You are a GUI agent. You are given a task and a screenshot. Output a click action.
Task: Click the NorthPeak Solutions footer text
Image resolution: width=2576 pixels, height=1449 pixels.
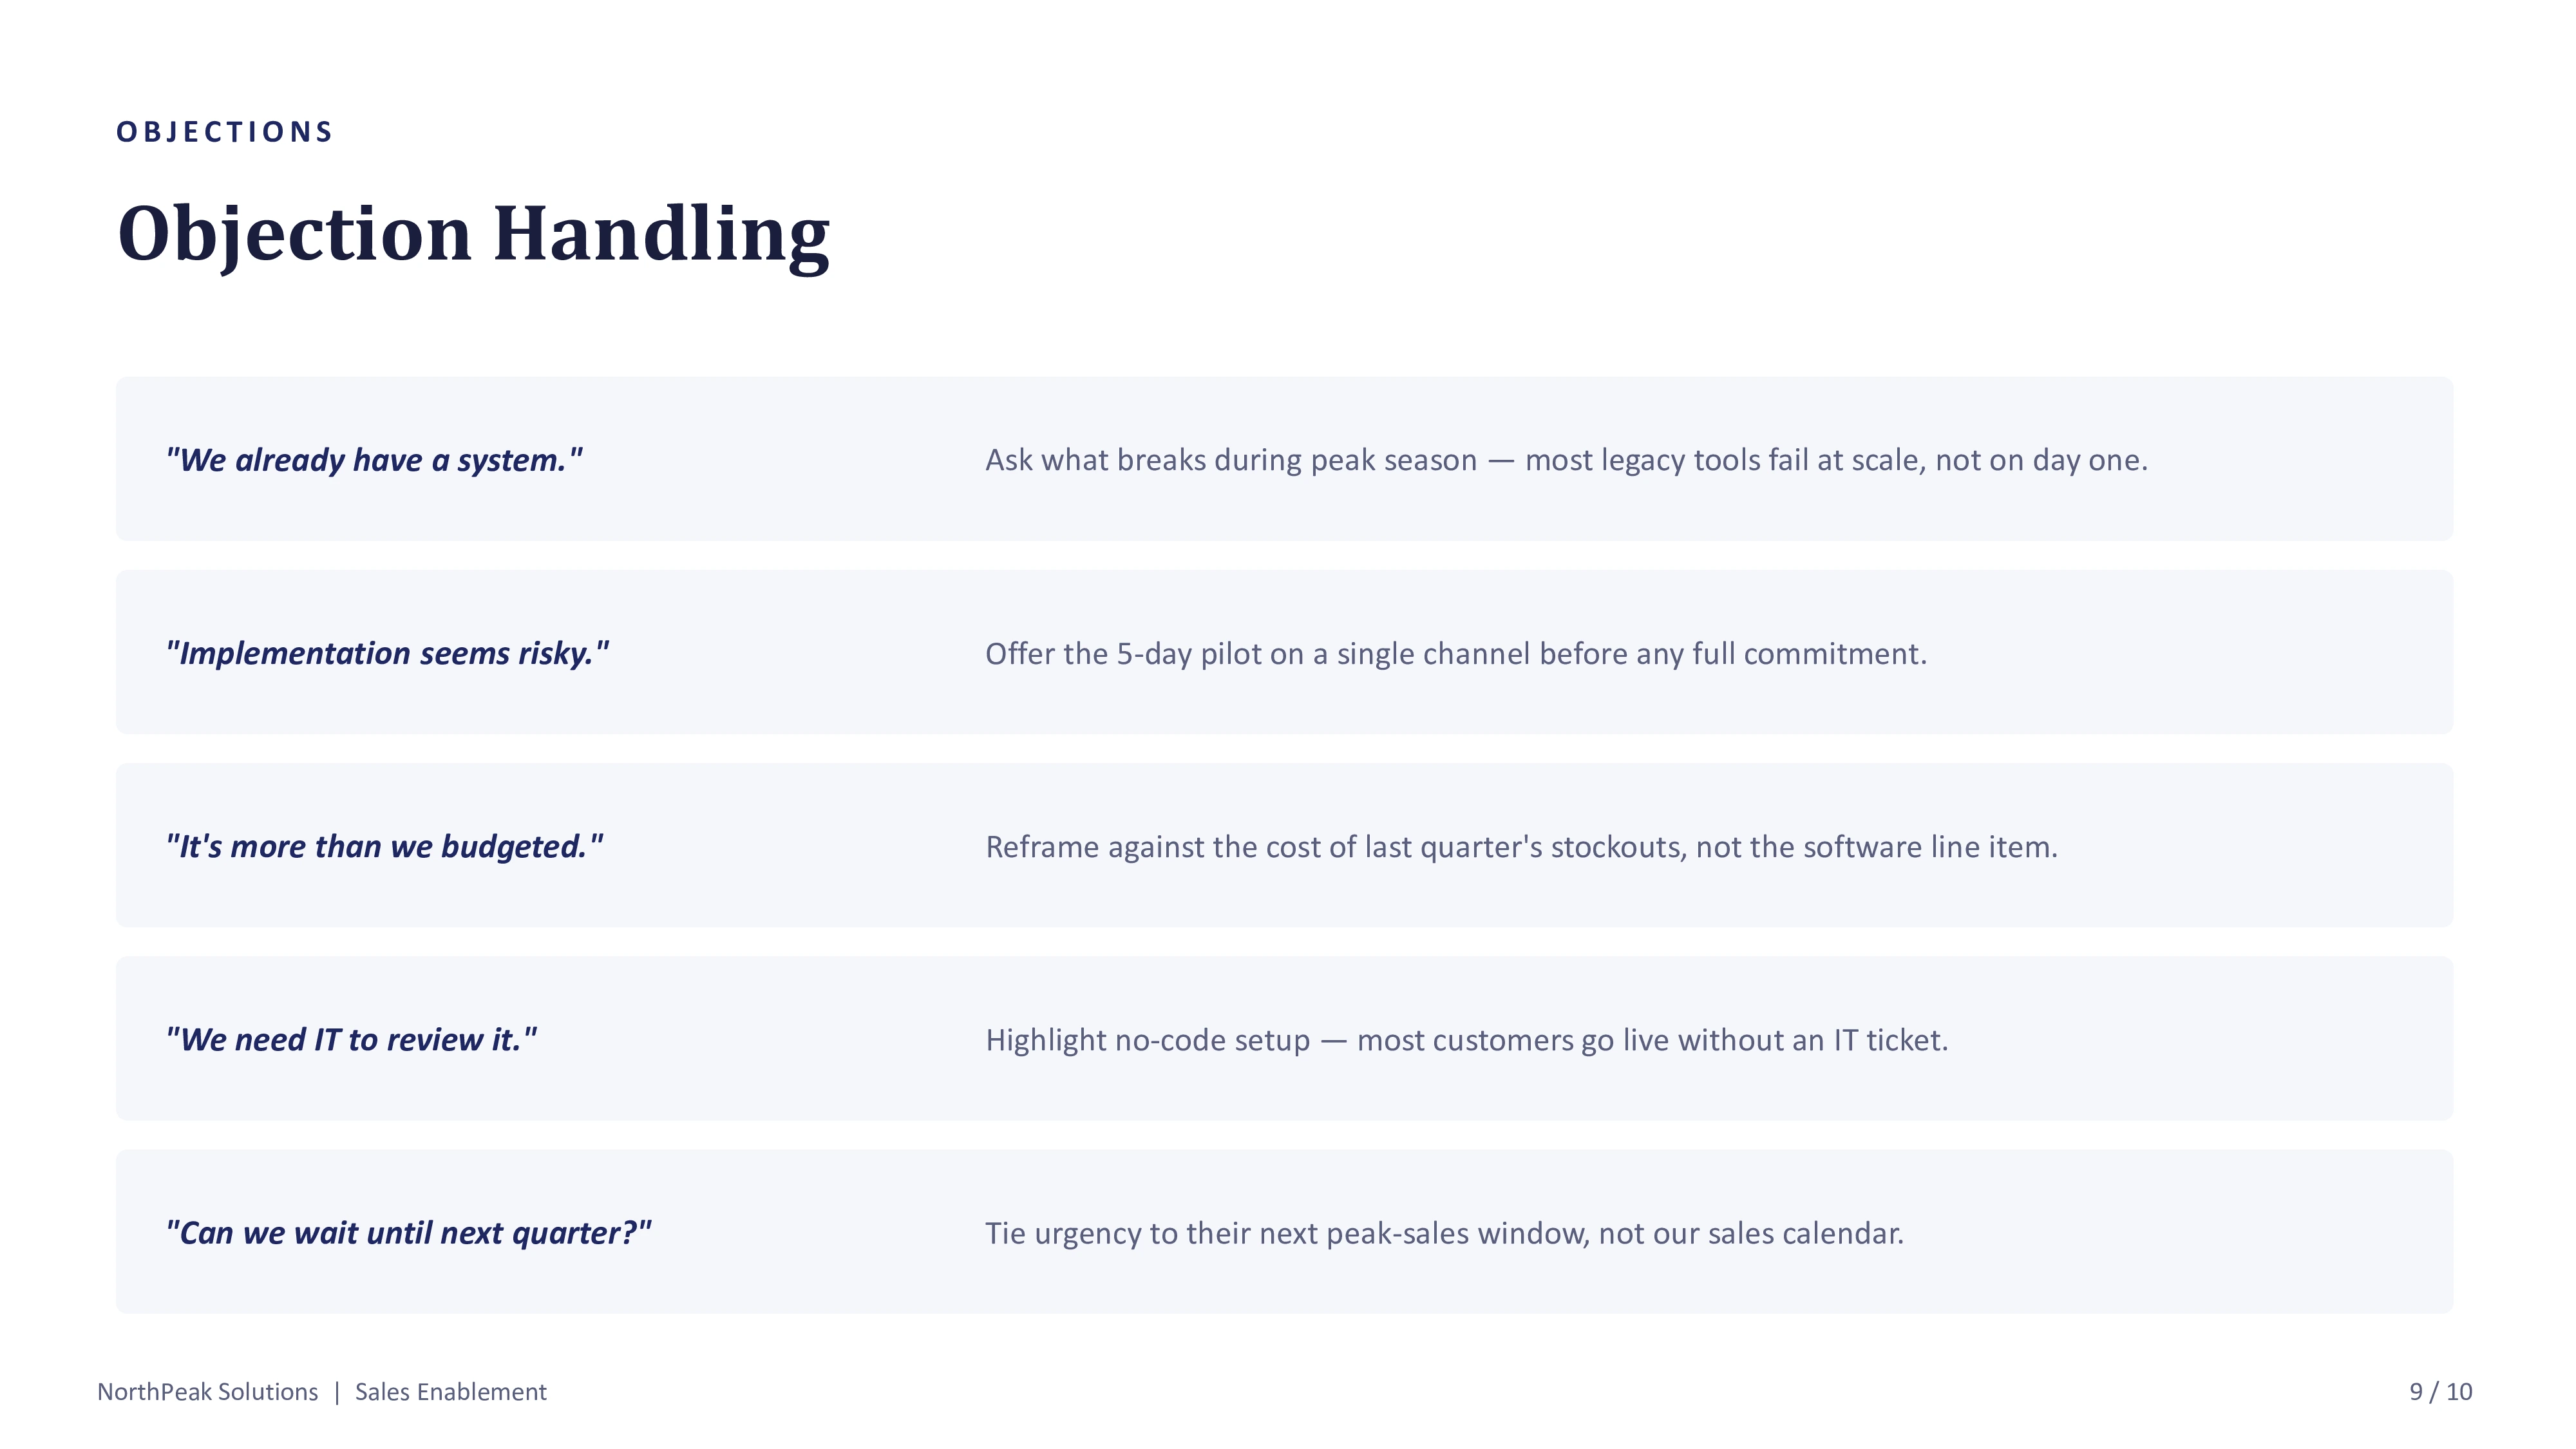[x=207, y=1391]
